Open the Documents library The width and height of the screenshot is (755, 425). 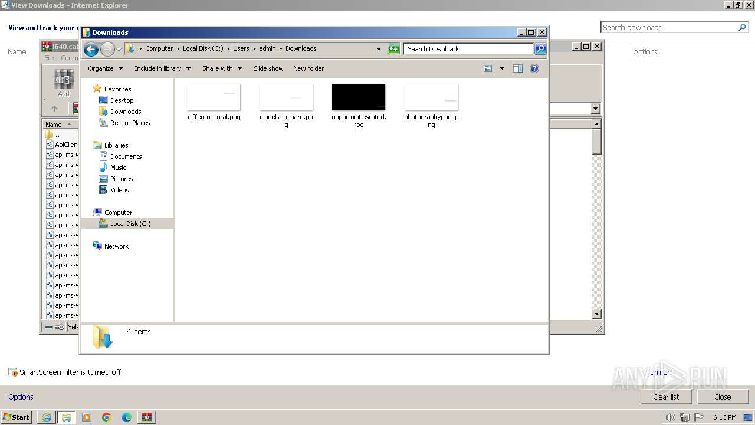click(x=126, y=156)
